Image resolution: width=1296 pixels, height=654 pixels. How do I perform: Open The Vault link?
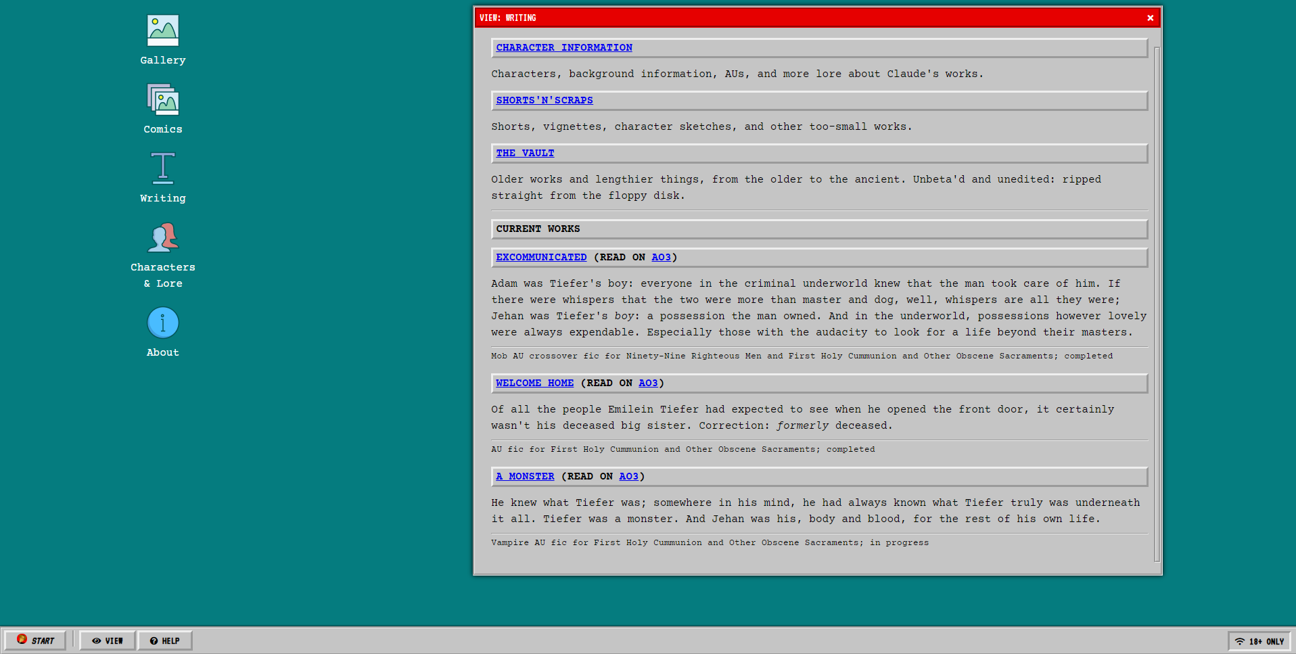coord(525,154)
